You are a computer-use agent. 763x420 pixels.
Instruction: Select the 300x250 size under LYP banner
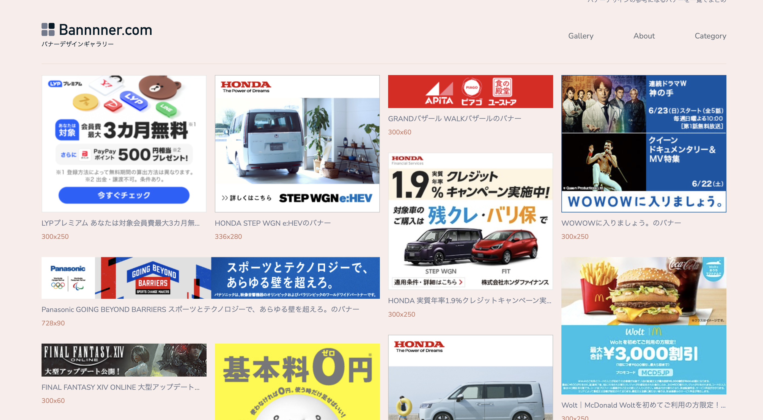pyautogui.click(x=55, y=236)
